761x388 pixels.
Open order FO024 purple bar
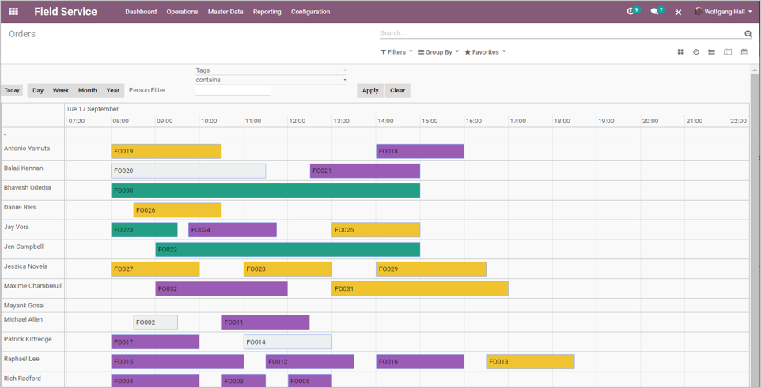233,230
